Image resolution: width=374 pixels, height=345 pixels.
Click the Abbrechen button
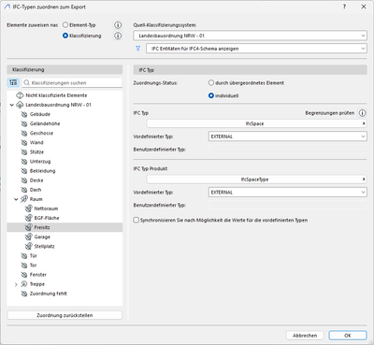point(305,336)
